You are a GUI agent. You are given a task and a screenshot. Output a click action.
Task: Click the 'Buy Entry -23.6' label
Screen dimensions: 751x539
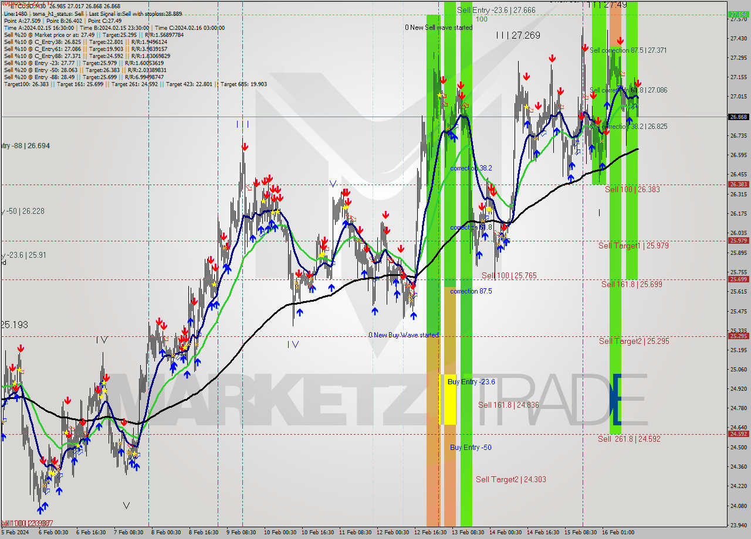pyautogui.click(x=471, y=382)
